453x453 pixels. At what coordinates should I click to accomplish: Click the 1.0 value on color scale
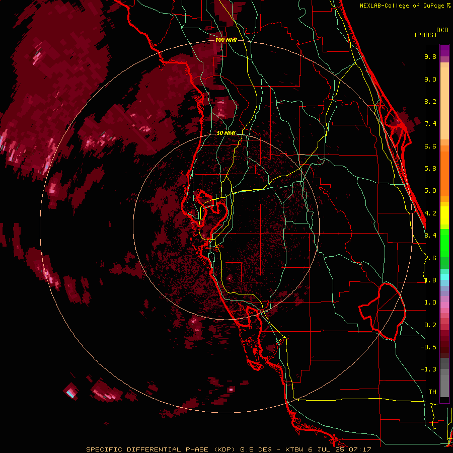click(x=430, y=303)
